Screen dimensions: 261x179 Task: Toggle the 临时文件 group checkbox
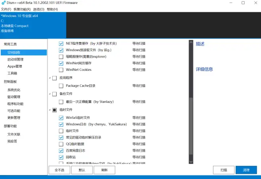pos(55,110)
